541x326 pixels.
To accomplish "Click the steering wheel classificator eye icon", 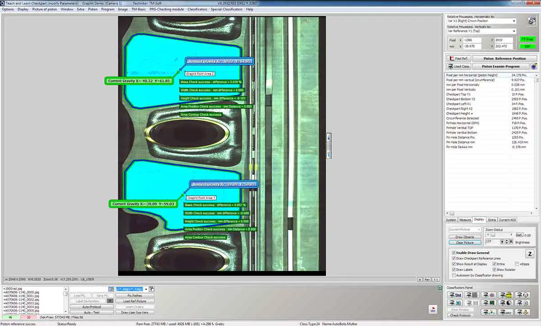I will tap(523, 295).
